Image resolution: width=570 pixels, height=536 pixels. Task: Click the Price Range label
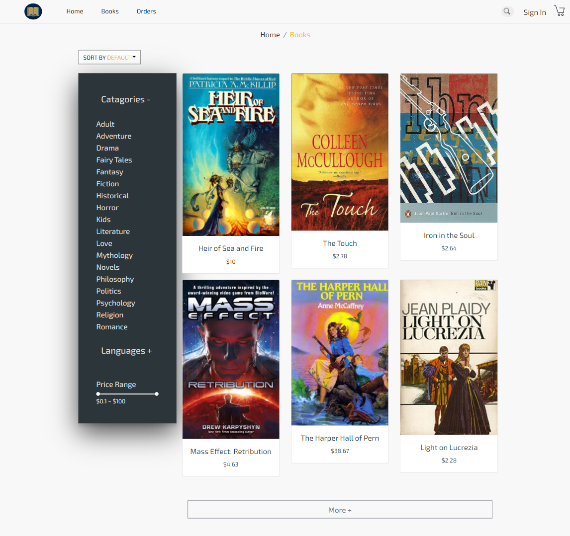point(116,384)
